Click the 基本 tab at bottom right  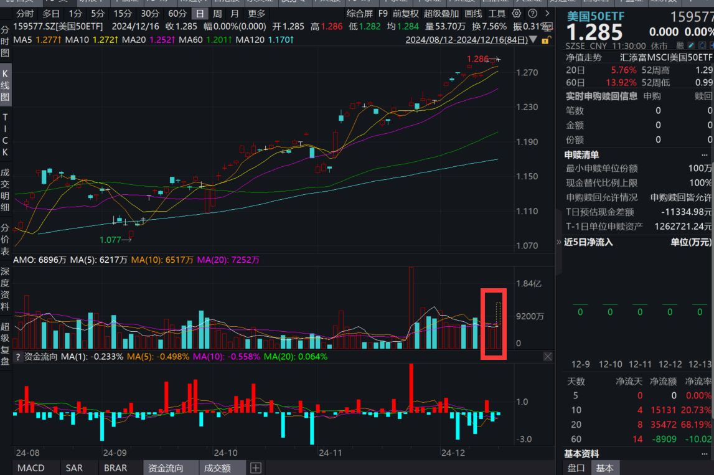604,468
